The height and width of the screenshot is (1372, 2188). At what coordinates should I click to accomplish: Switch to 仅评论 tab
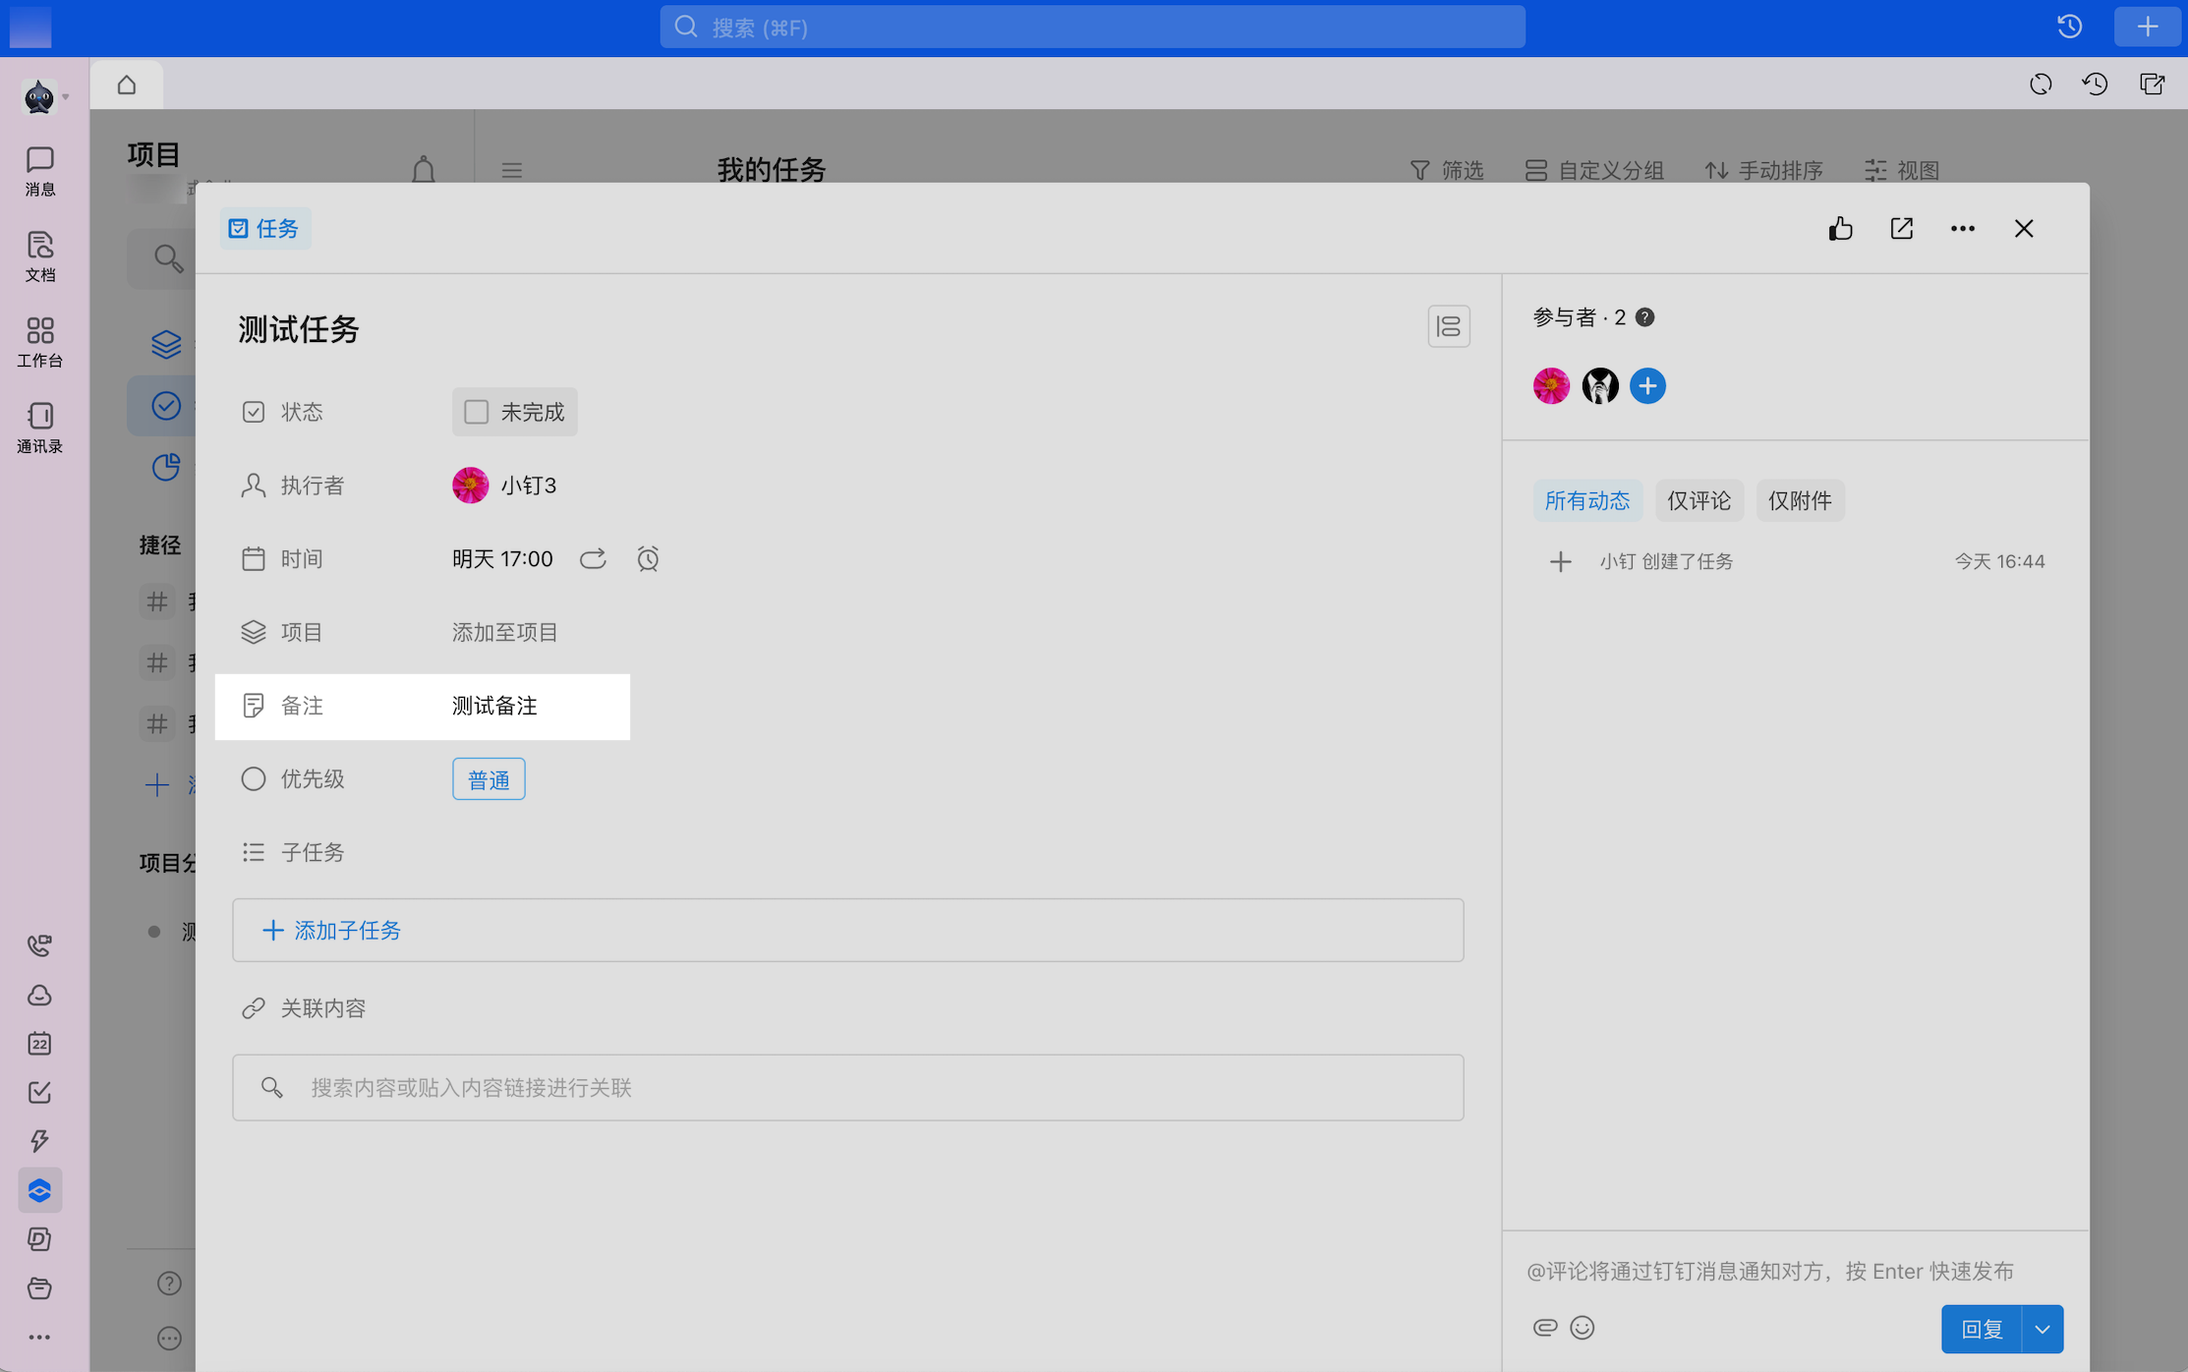(1699, 501)
